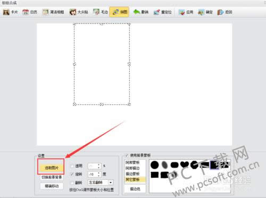Toggle the 翻转 flip checkbox
The height and width of the screenshot is (198, 266).
tap(72, 183)
